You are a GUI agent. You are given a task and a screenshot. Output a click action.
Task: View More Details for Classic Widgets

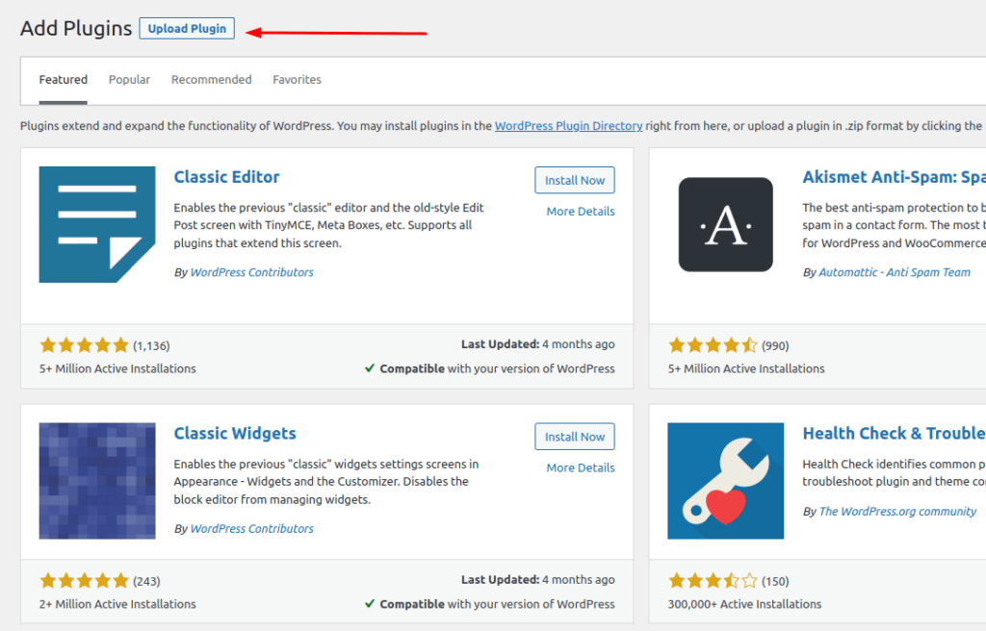pos(581,468)
